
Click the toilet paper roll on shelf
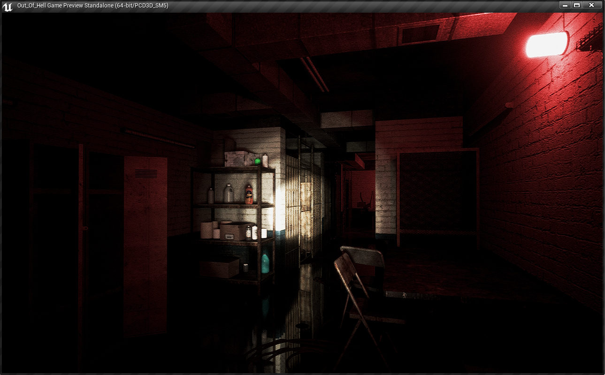[207, 230]
